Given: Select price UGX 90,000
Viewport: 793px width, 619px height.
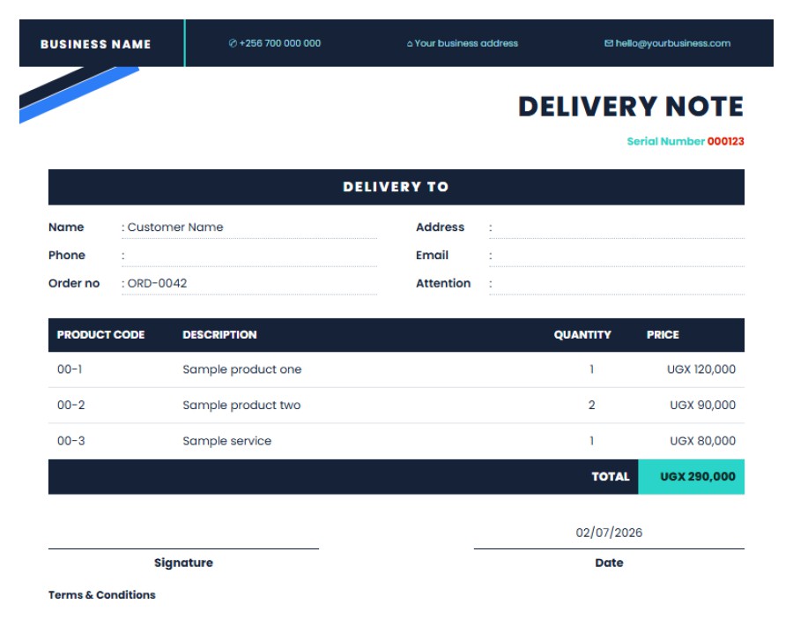Looking at the screenshot, I should tap(702, 406).
